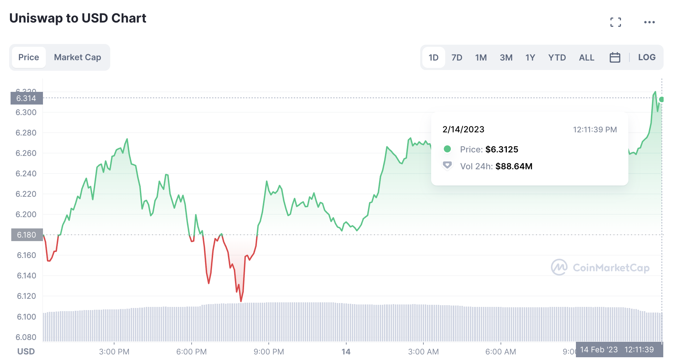
Task: Toggle the LOG scale option
Action: [x=647, y=57]
